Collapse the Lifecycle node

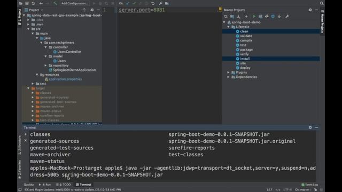(x=229, y=27)
